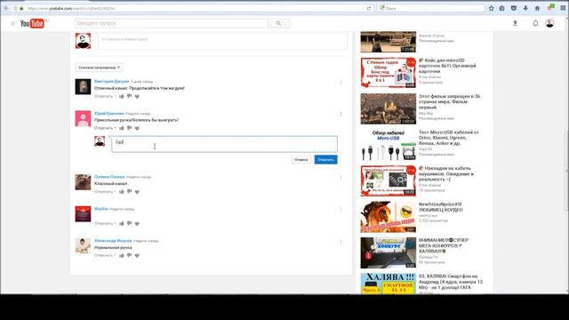Click the page vertical scrollbar thumb
The image size is (569, 320).
coord(566,171)
